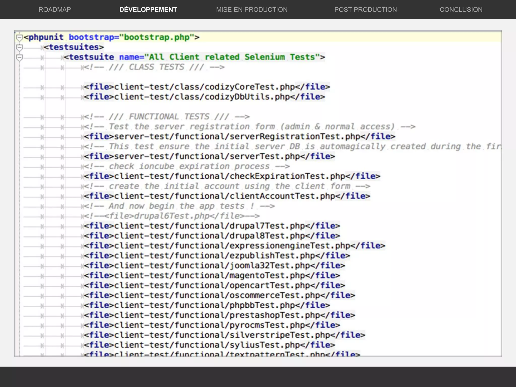Open the ROADMAP section tab

[55, 10]
